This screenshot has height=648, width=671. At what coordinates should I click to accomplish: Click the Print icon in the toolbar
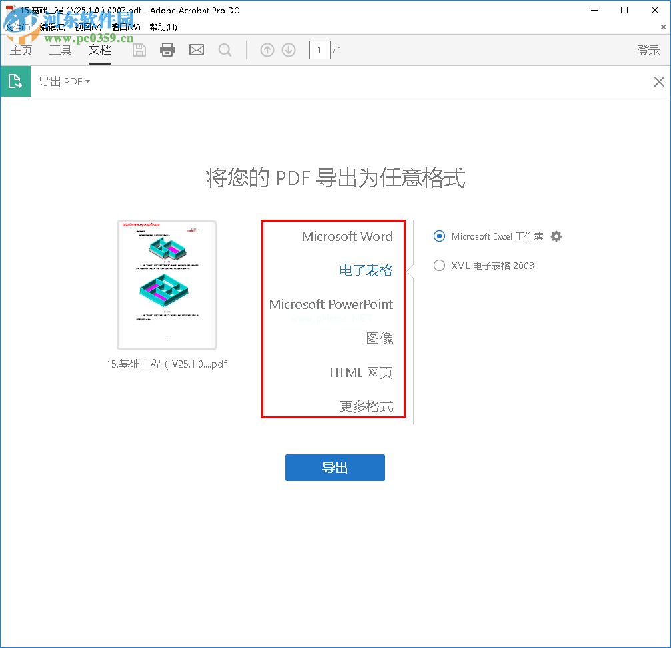(x=167, y=49)
